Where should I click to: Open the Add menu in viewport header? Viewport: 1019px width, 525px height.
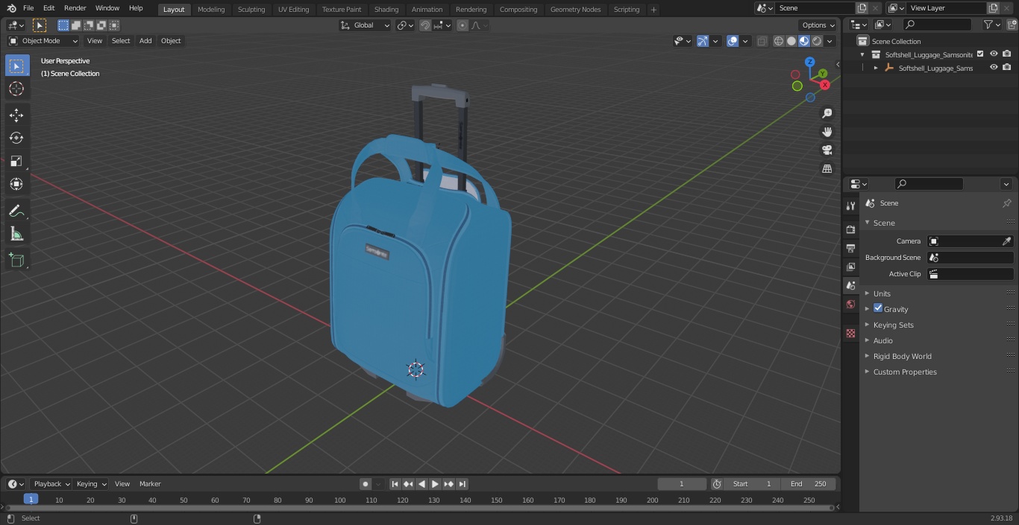[x=145, y=41]
